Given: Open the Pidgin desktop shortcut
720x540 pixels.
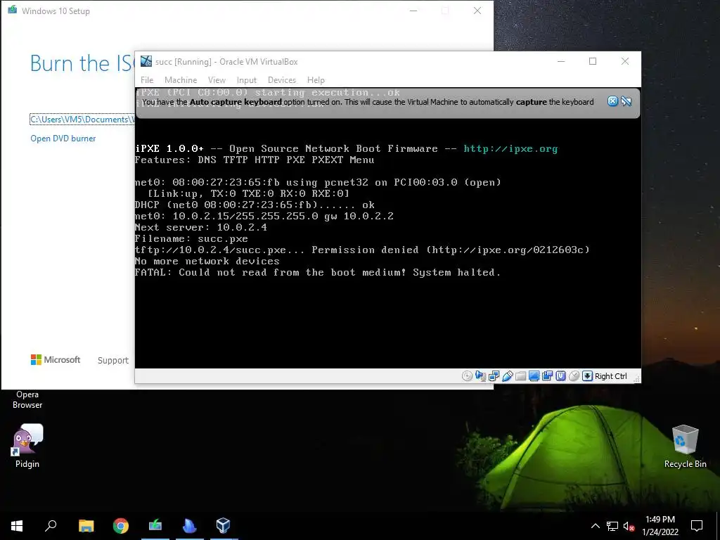Looking at the screenshot, I should click(27, 445).
